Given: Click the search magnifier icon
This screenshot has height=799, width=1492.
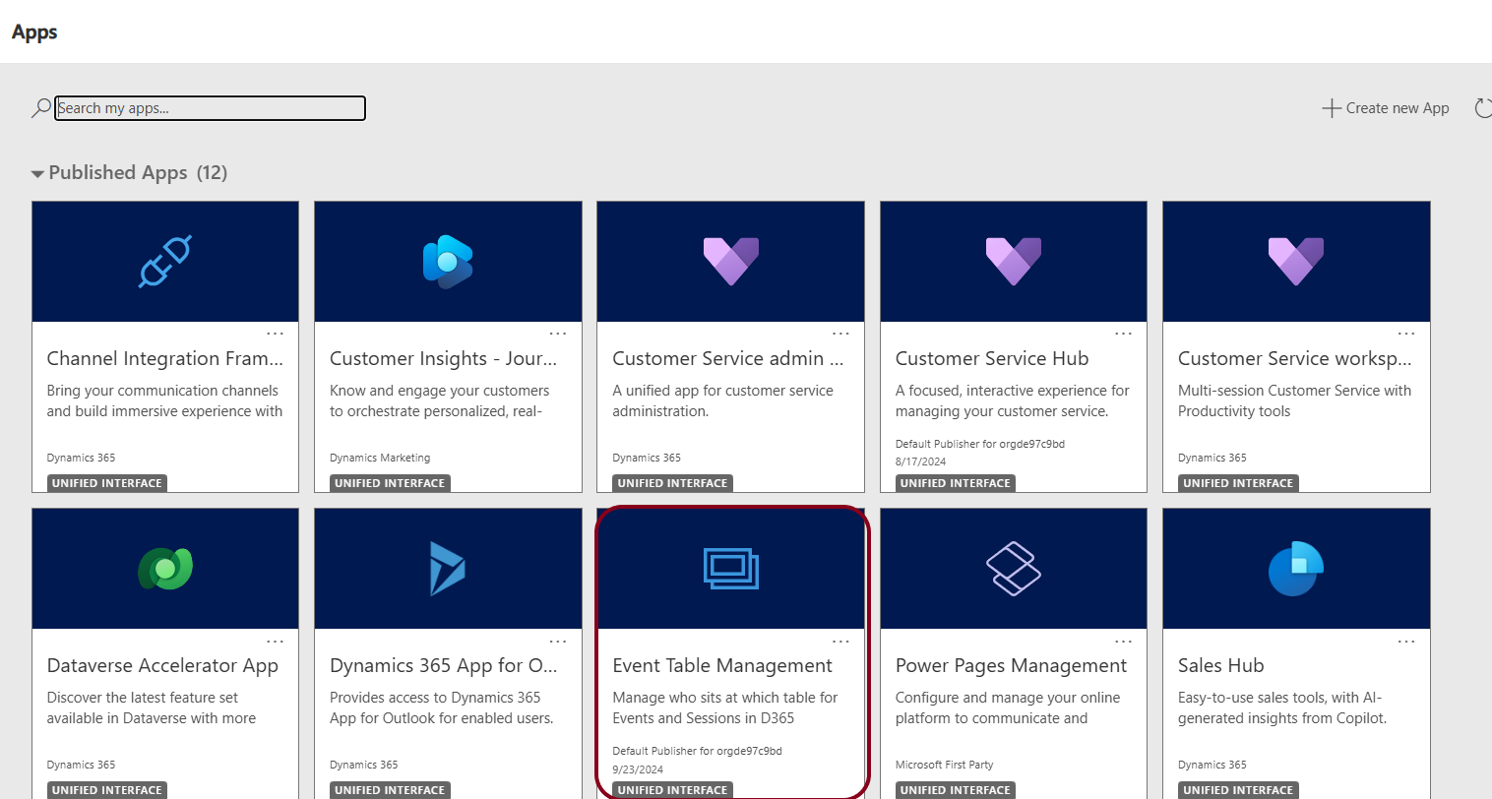Looking at the screenshot, I should (x=40, y=108).
